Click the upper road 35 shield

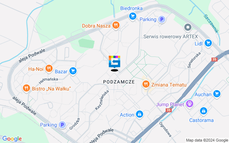pos(214,59)
